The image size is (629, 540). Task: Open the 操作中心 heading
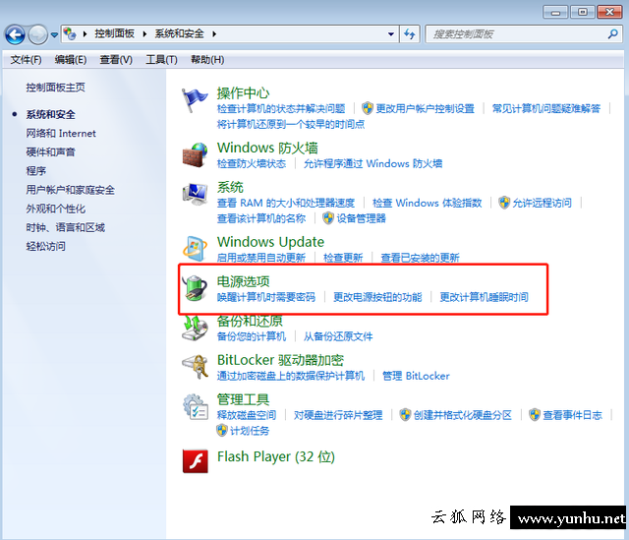pyautogui.click(x=243, y=93)
